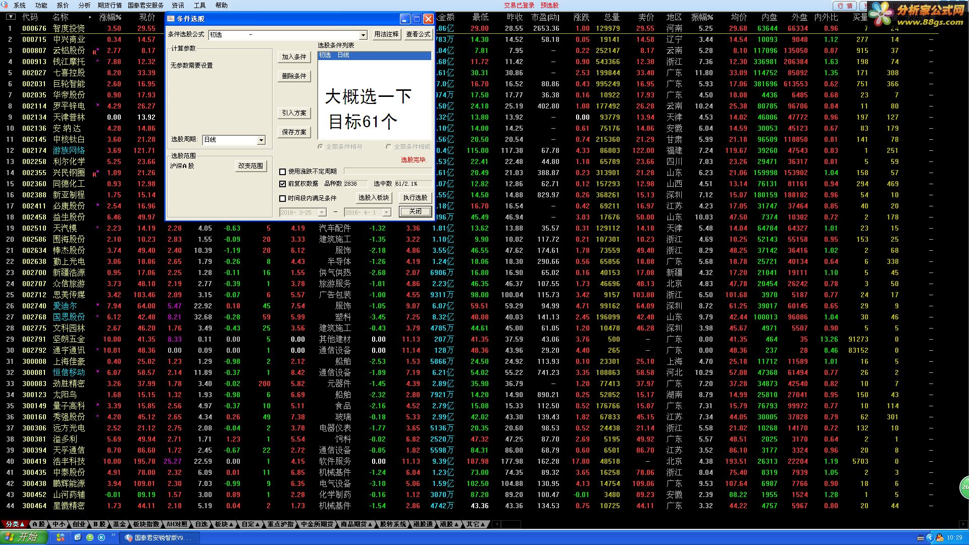Open the 帮助 menu
This screenshot has width=969, height=545.
222,6
